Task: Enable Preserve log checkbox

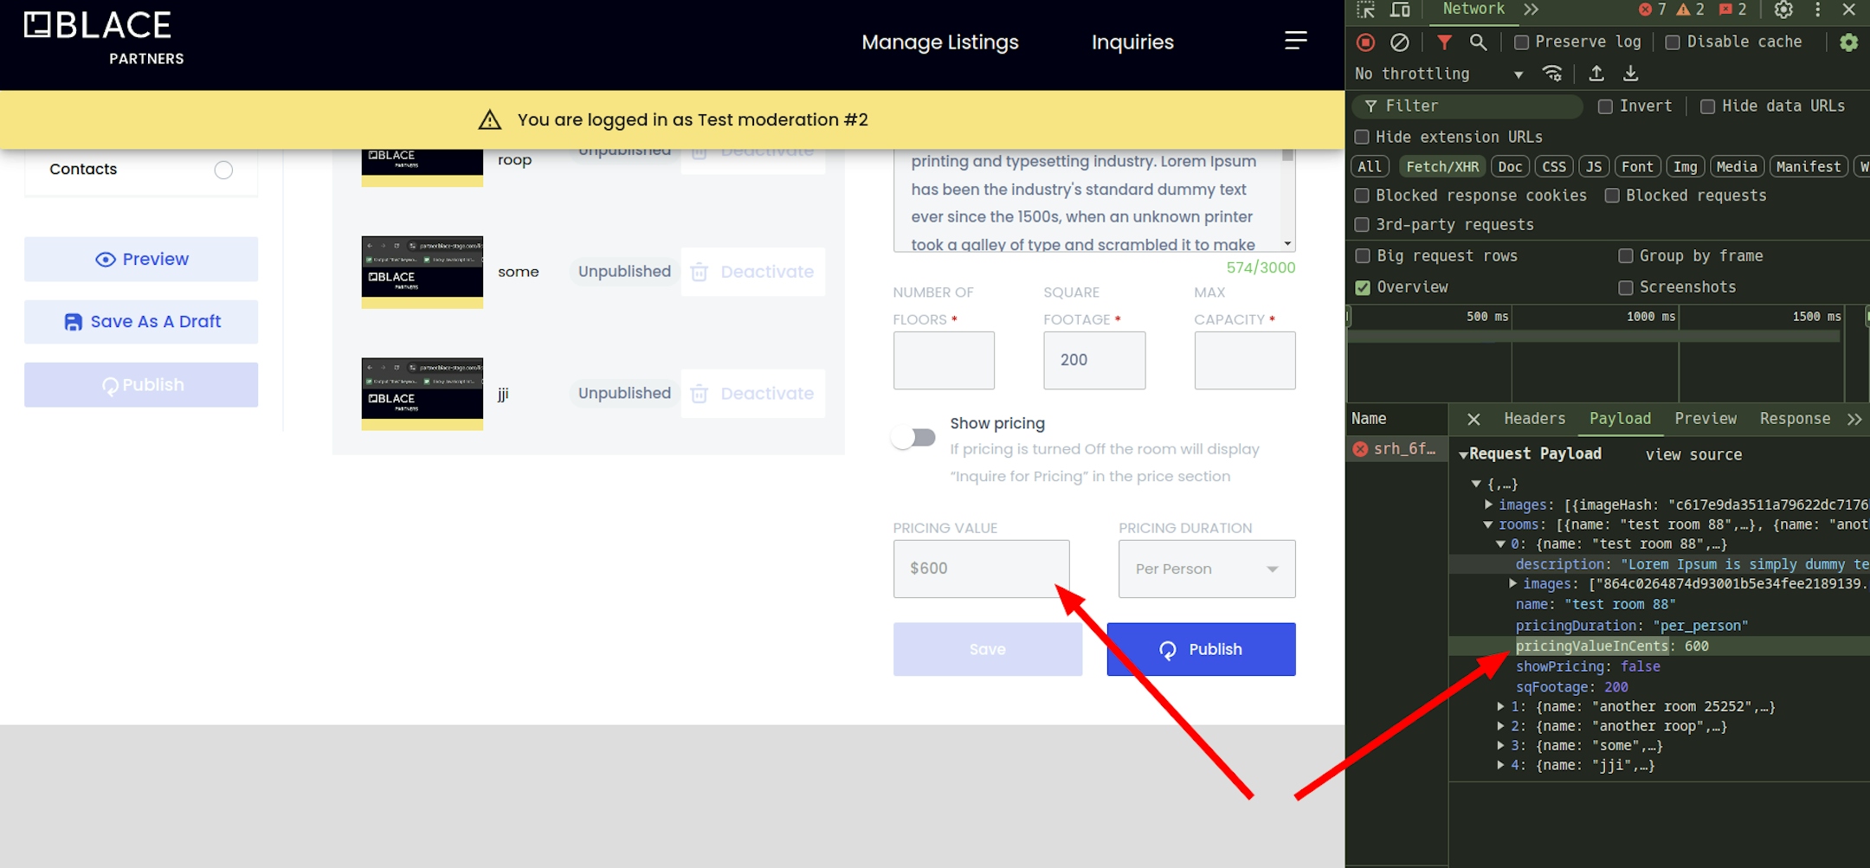Action: tap(1521, 42)
